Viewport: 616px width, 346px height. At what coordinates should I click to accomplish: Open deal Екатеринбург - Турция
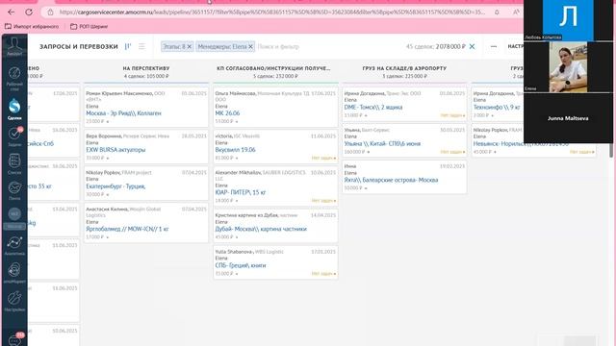click(x=115, y=186)
